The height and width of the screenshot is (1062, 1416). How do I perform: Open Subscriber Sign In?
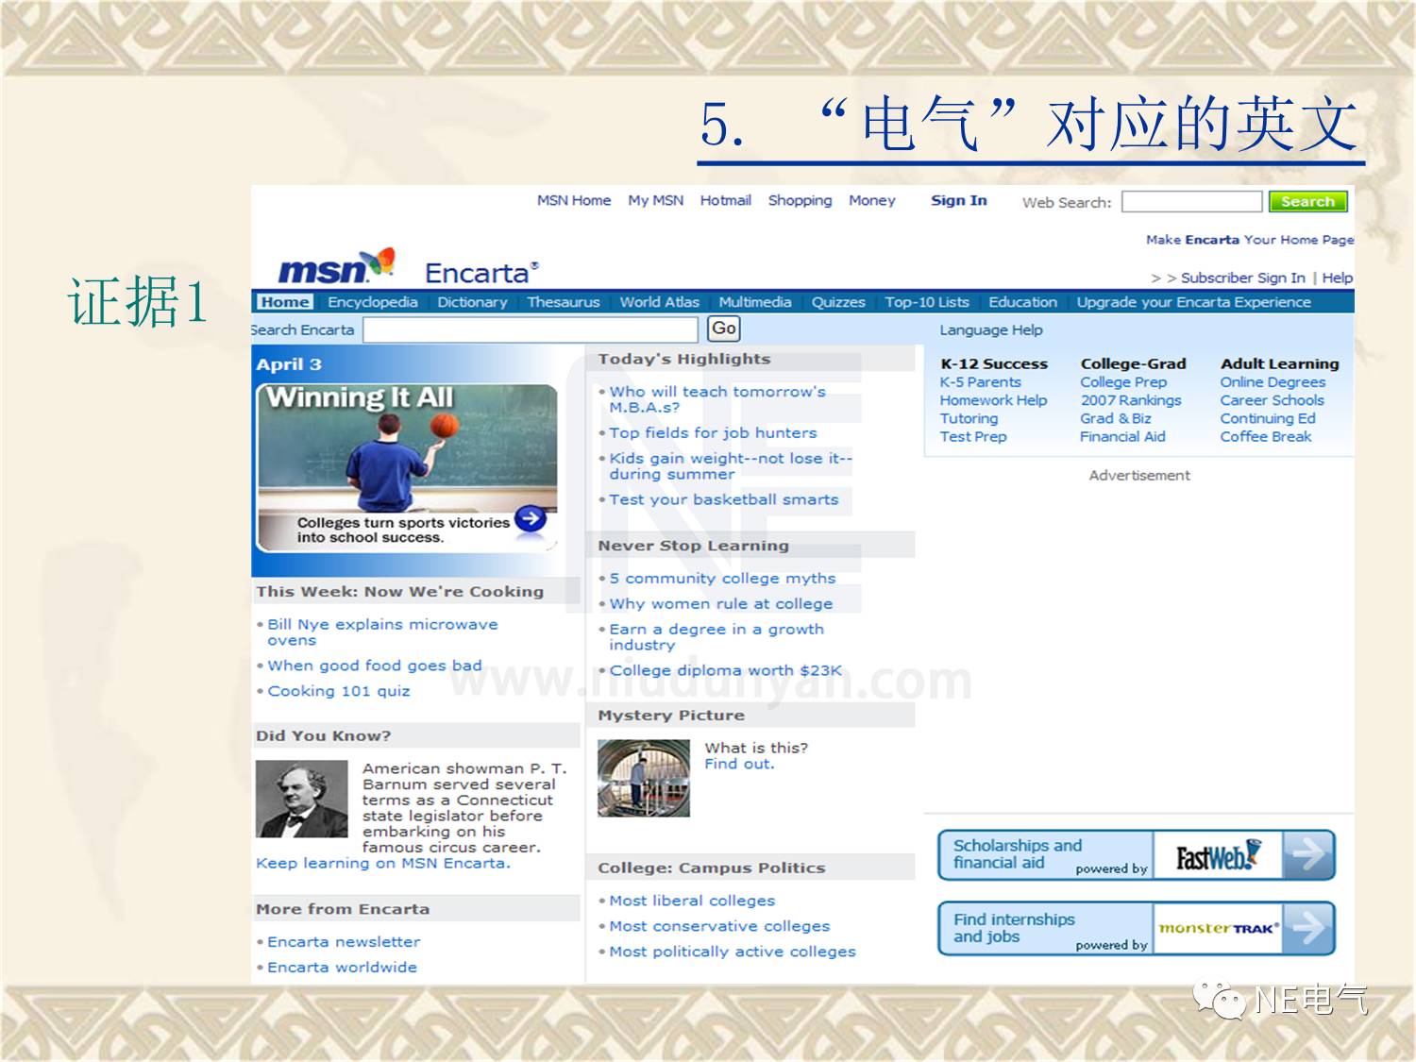1243,278
